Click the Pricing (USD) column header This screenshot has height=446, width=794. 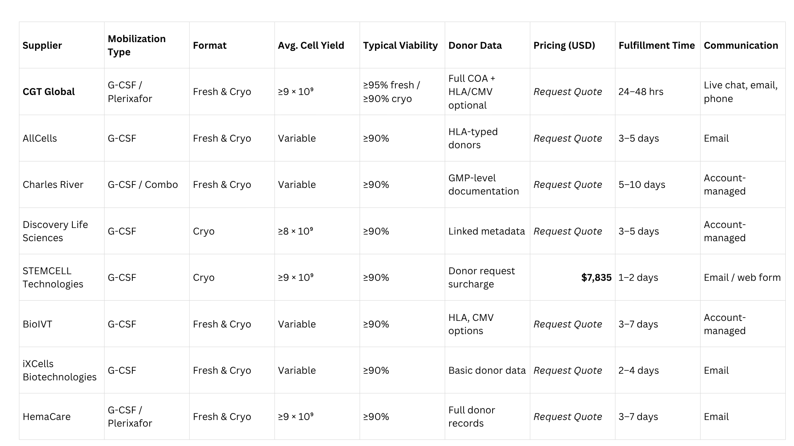point(564,45)
